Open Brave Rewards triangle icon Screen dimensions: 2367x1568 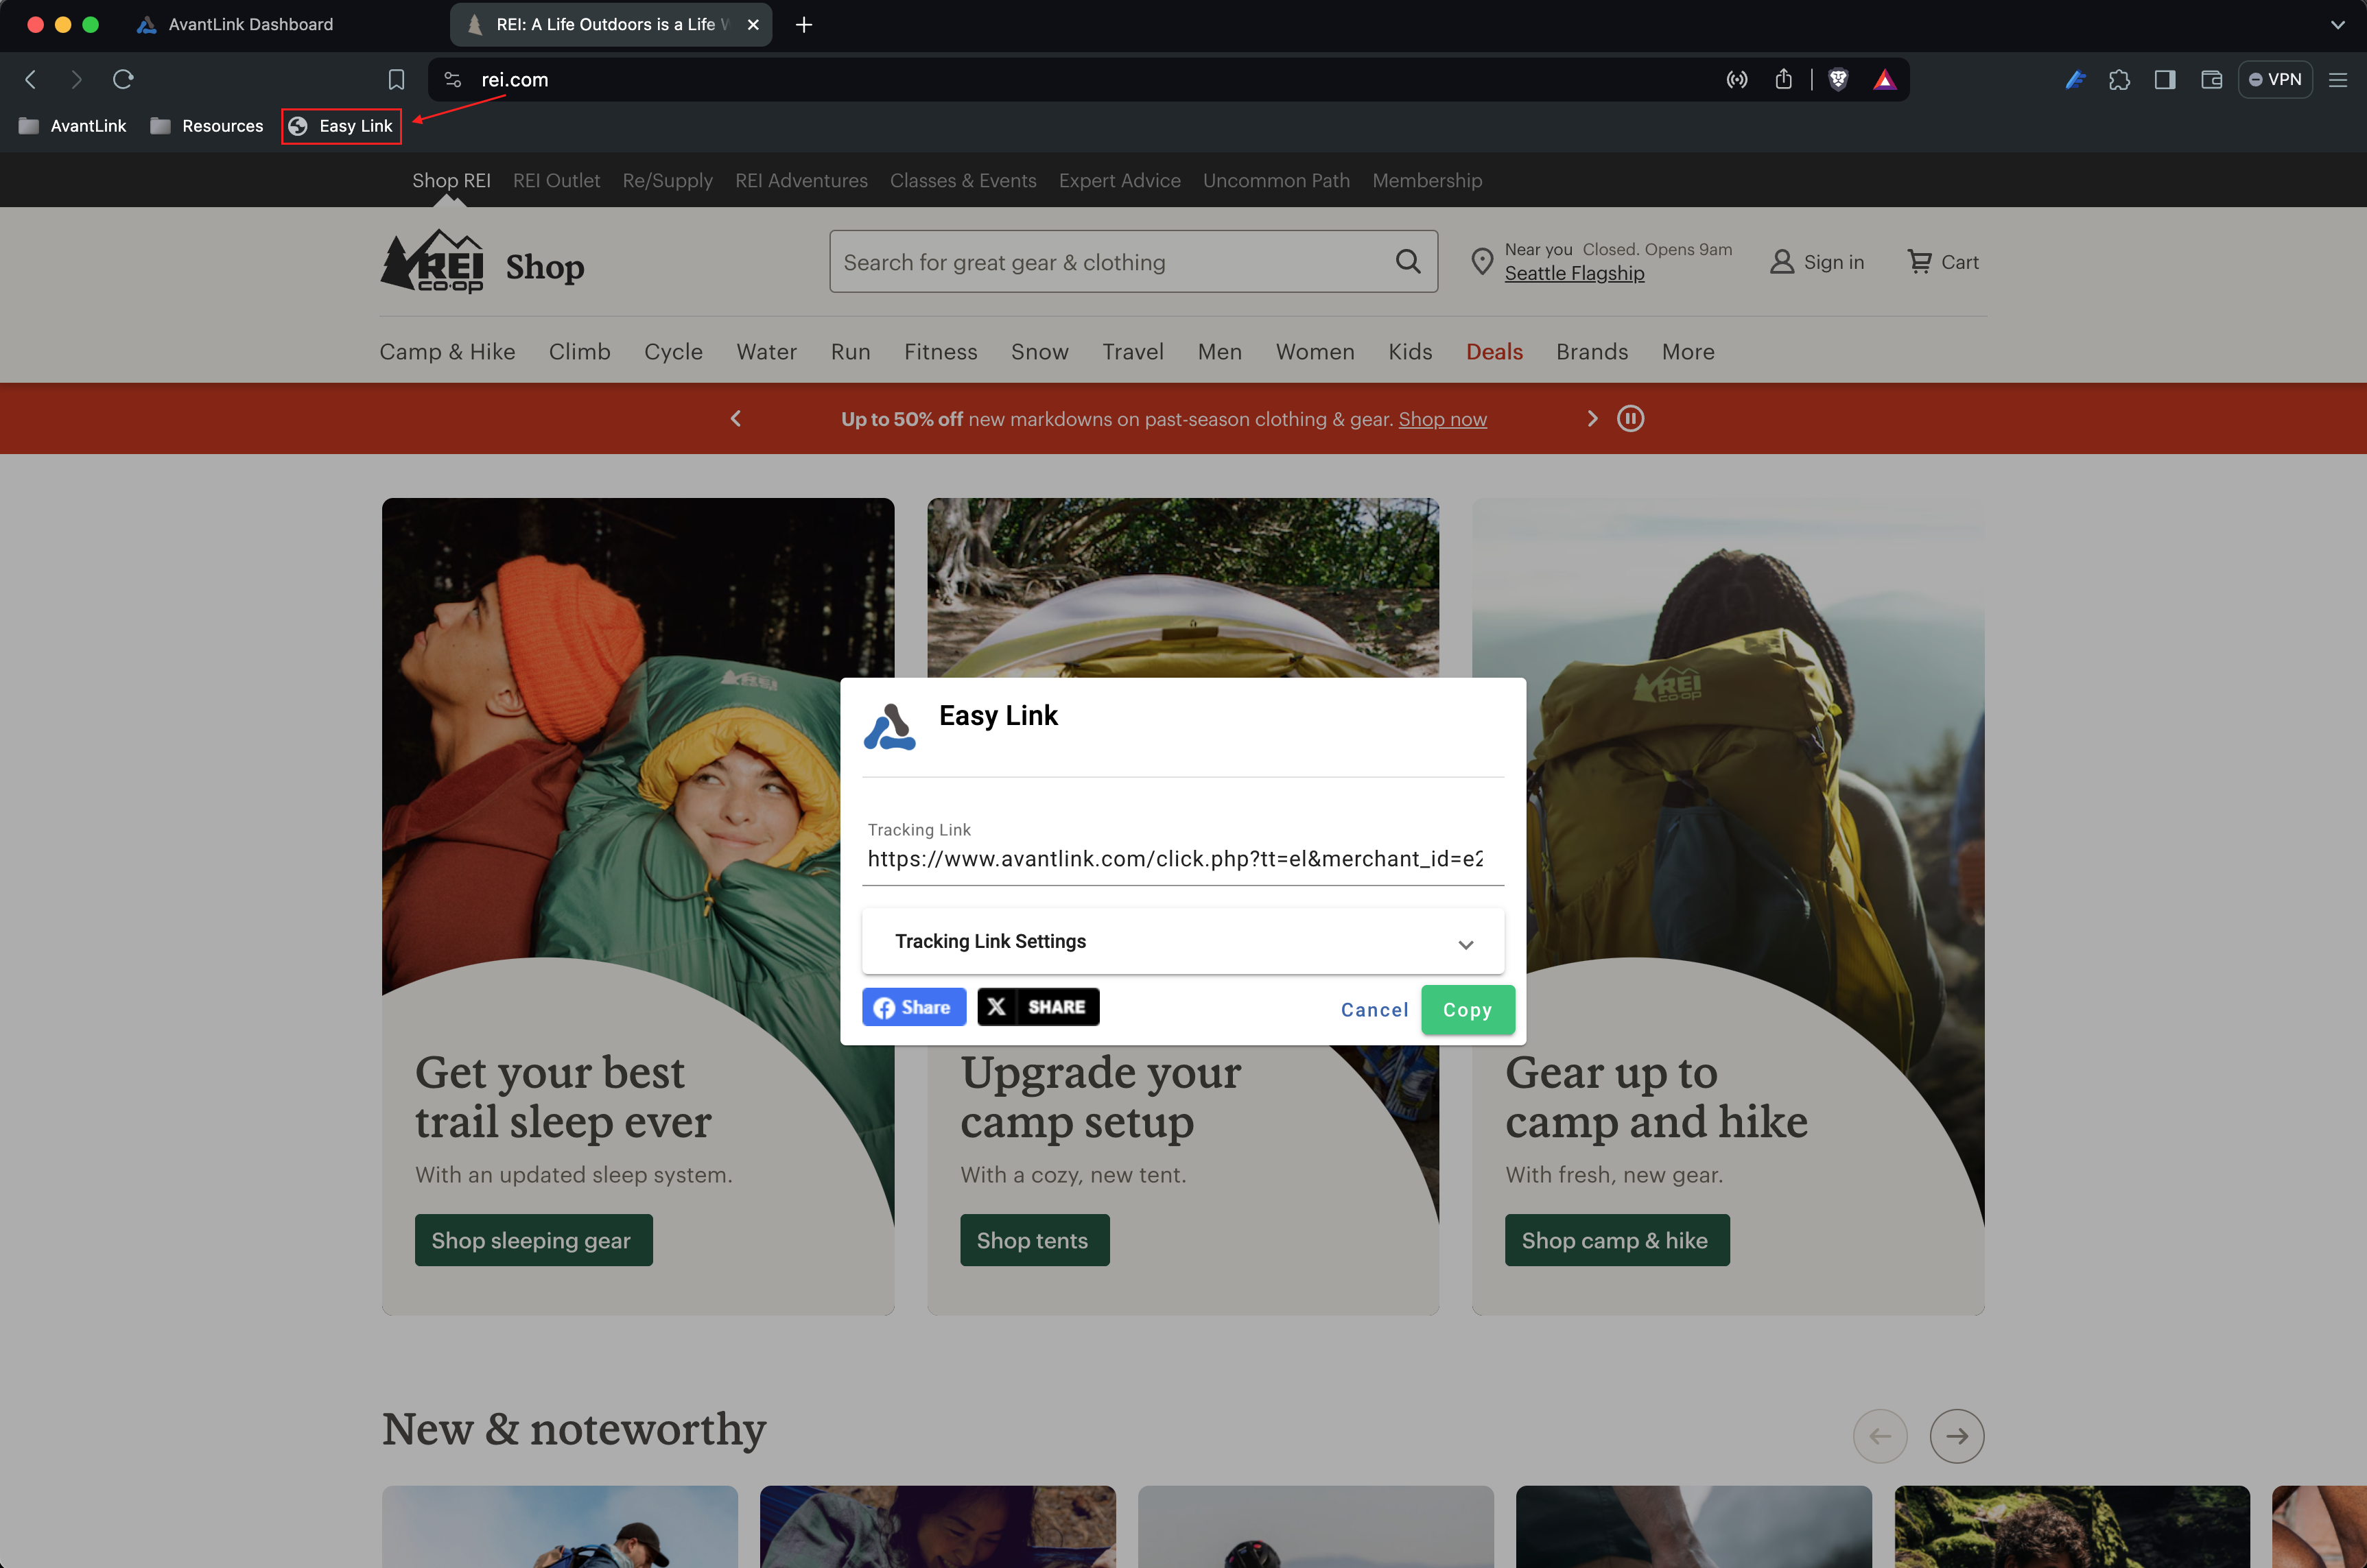(x=1885, y=79)
